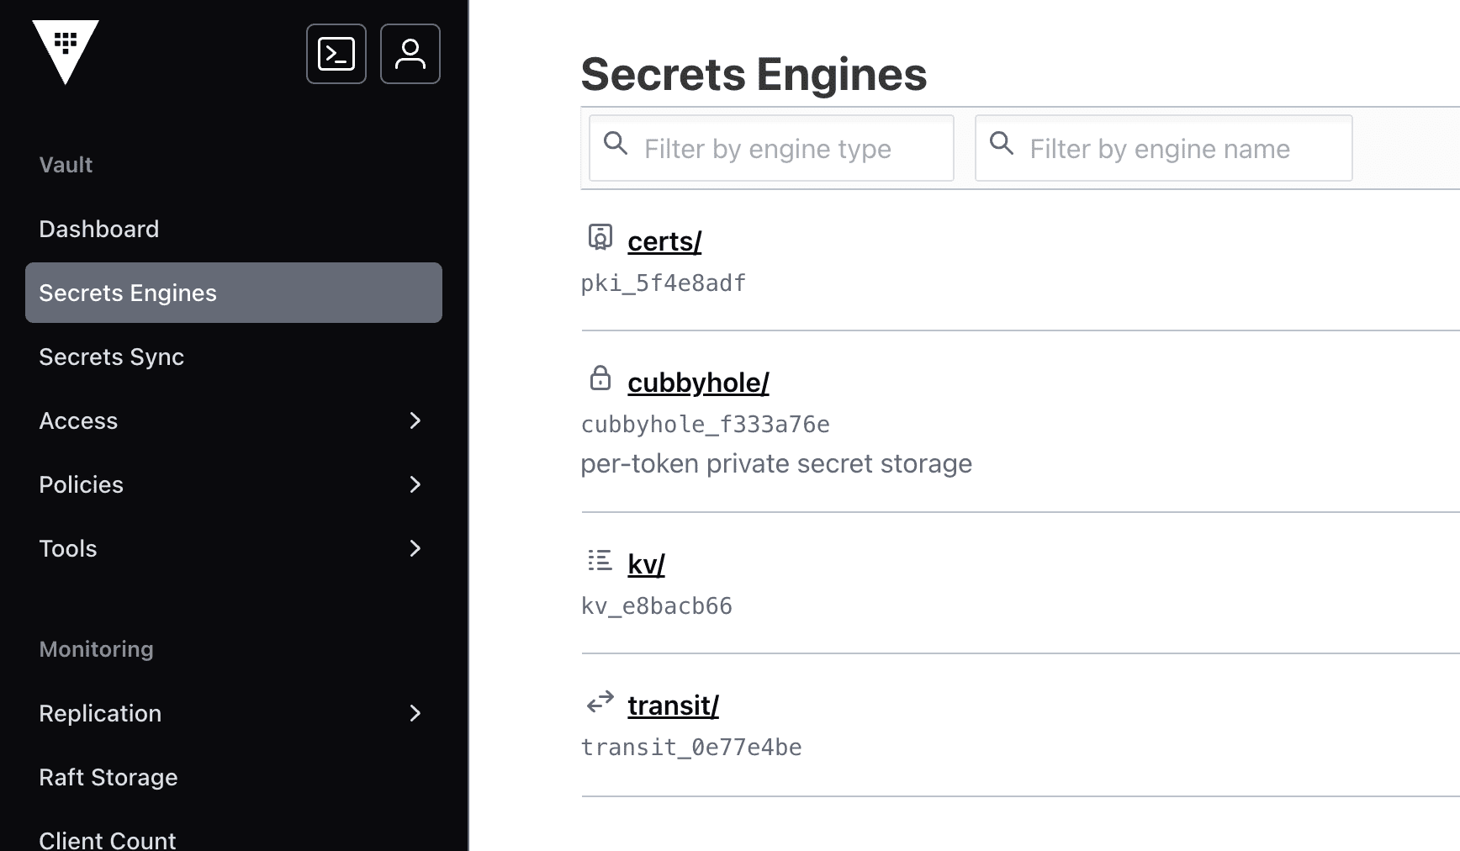Click the kv list icon

[x=600, y=560]
